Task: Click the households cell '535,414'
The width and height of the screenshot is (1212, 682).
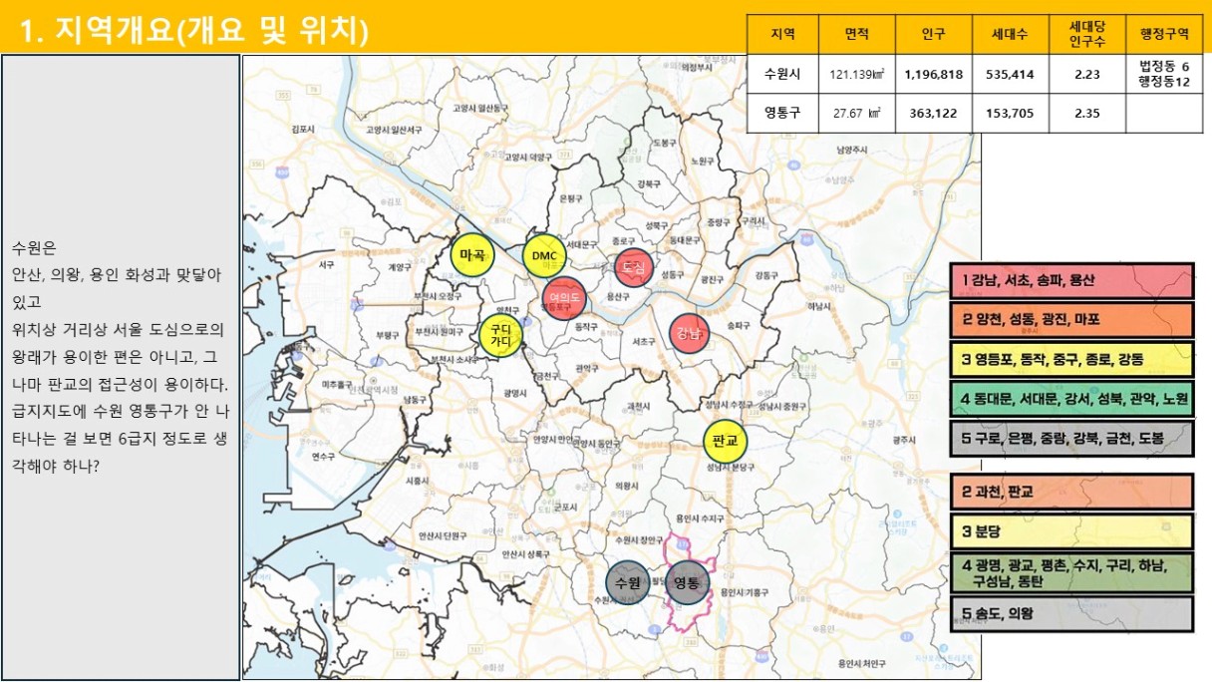Action: point(1010,74)
